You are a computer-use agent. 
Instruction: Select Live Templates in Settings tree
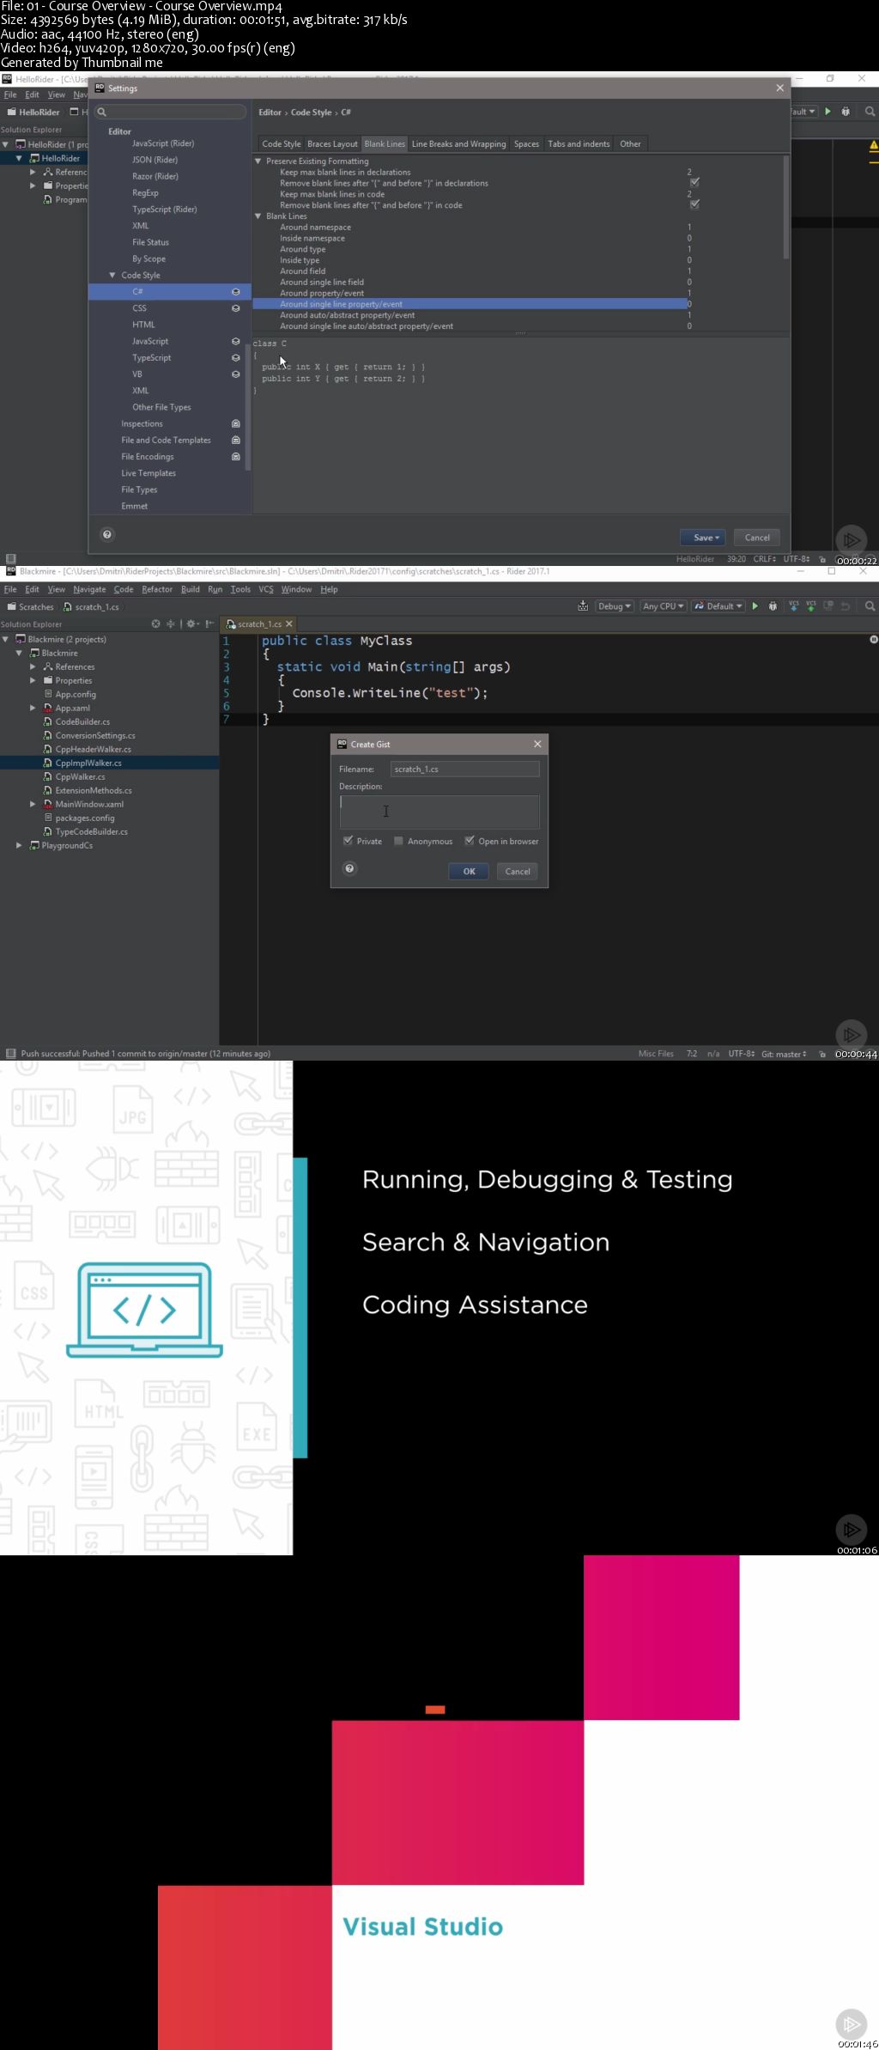149,473
